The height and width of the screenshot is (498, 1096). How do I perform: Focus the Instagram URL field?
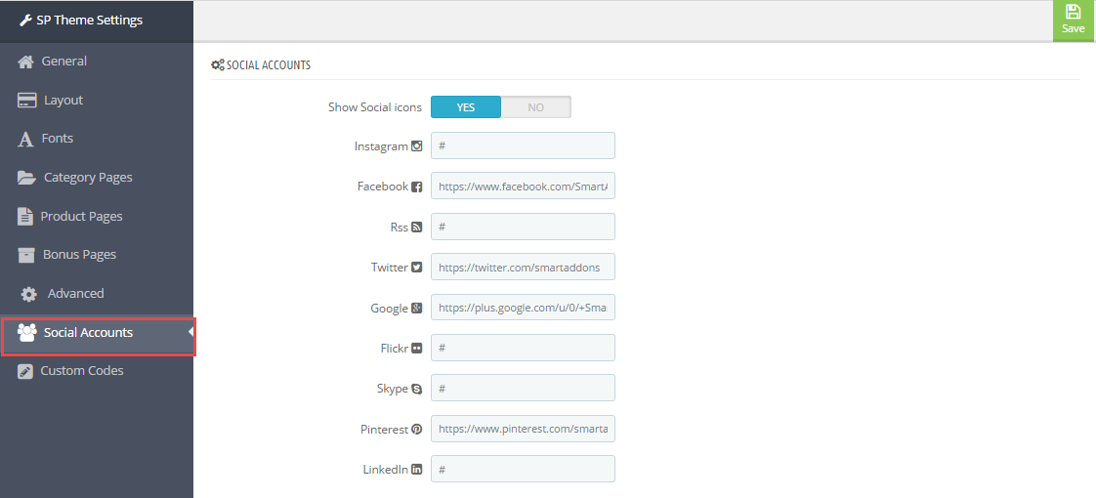[x=523, y=145]
